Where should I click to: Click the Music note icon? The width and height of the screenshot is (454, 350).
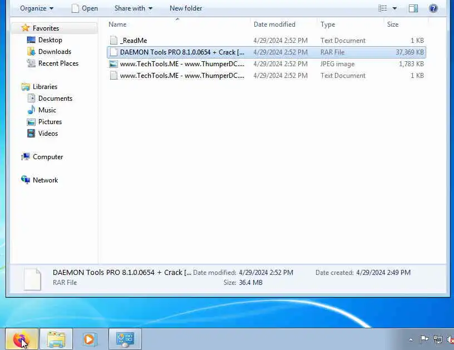[x=31, y=110]
